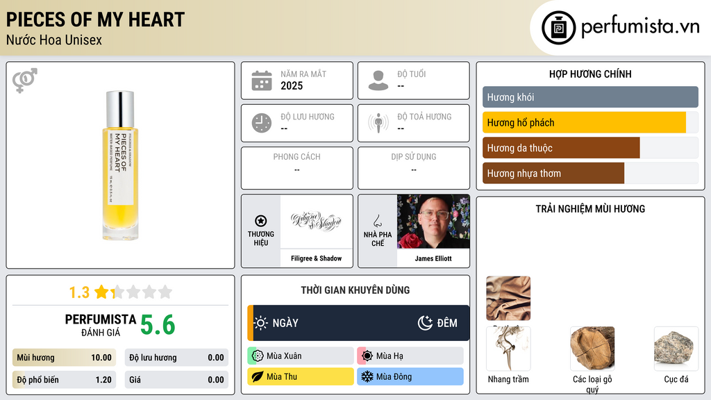The width and height of the screenshot is (711, 400).
Task: Select the Mùa Đông season tag
Action: tap(410, 376)
